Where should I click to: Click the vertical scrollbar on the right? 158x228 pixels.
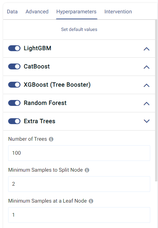tap(156, 100)
